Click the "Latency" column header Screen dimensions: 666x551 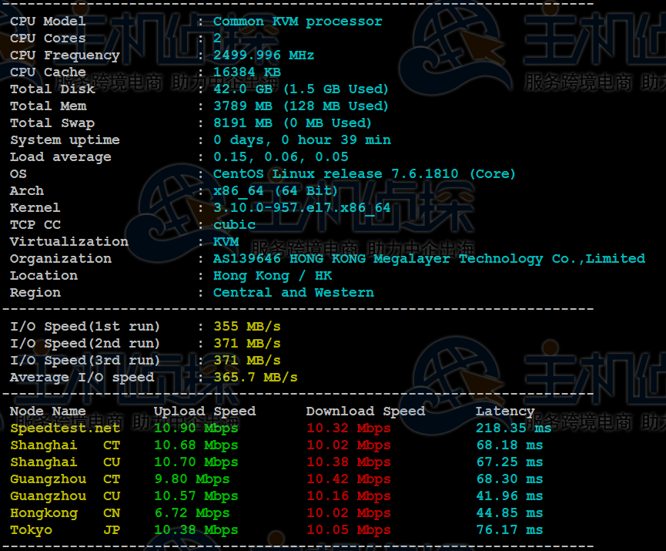(x=504, y=412)
